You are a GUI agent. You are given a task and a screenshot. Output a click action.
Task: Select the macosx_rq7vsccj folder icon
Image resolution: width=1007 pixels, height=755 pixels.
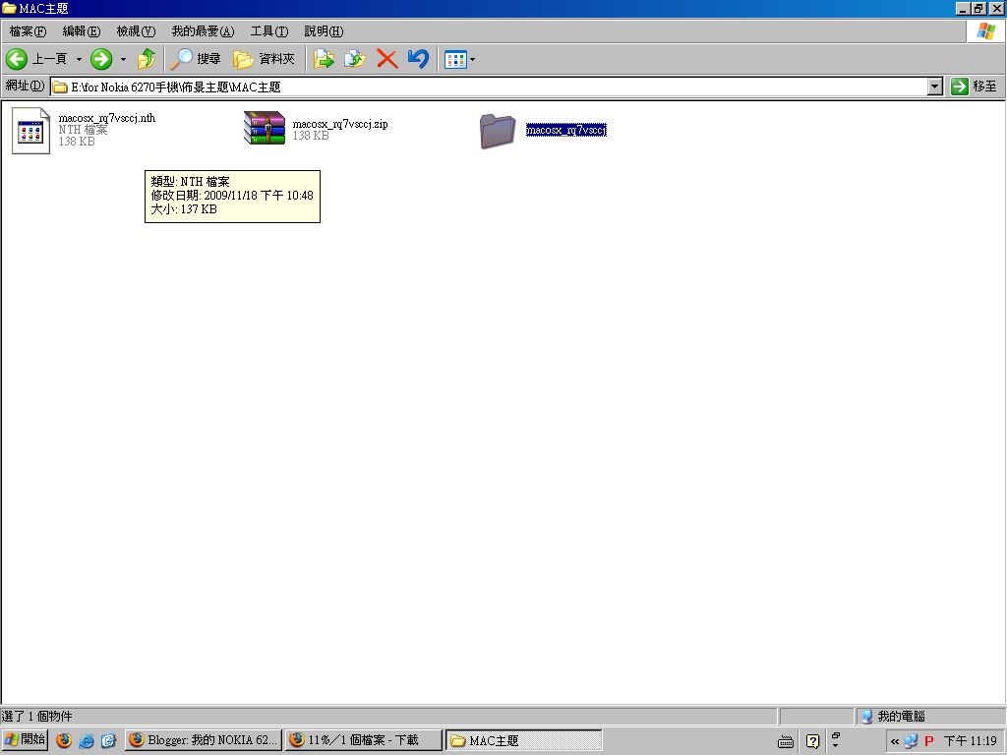click(x=498, y=131)
